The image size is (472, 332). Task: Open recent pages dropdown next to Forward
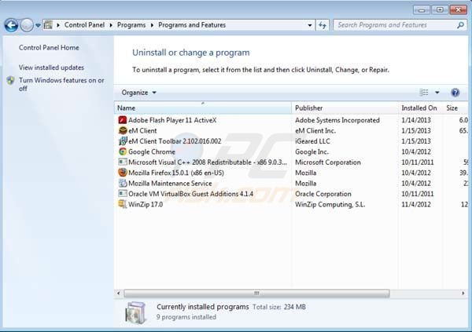pos(38,26)
